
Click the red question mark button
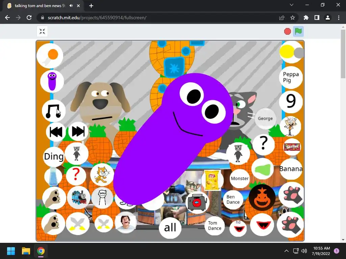[x=76, y=175]
